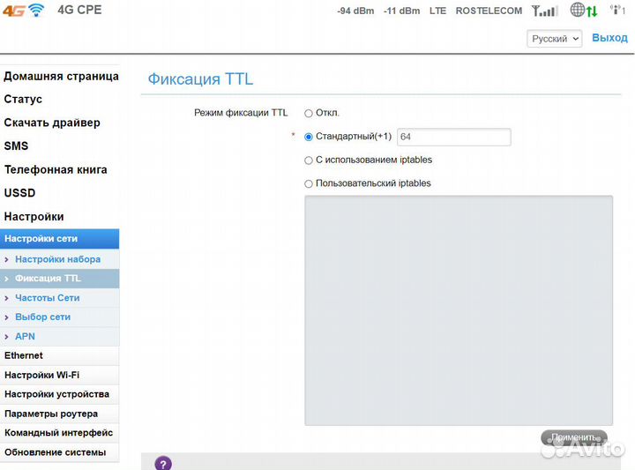This screenshot has height=470, width=635.
Task: Click the LTE network type label
Action: [437, 11]
